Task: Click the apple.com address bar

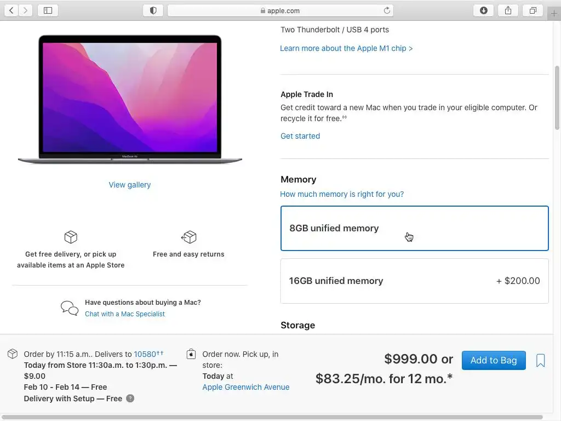Action: coord(280,10)
